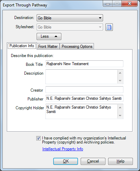Close the Export Through Pathway dialog

tap(129, 4)
